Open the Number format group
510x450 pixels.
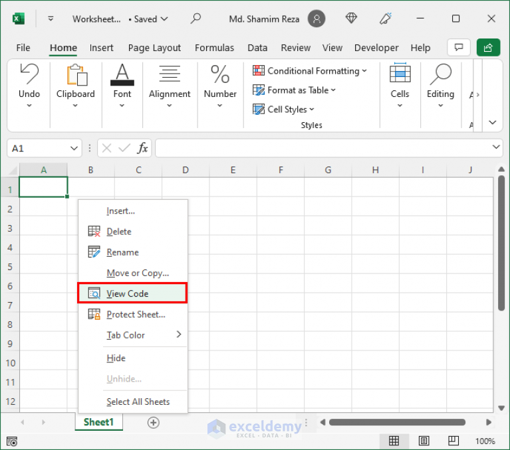pyautogui.click(x=220, y=86)
